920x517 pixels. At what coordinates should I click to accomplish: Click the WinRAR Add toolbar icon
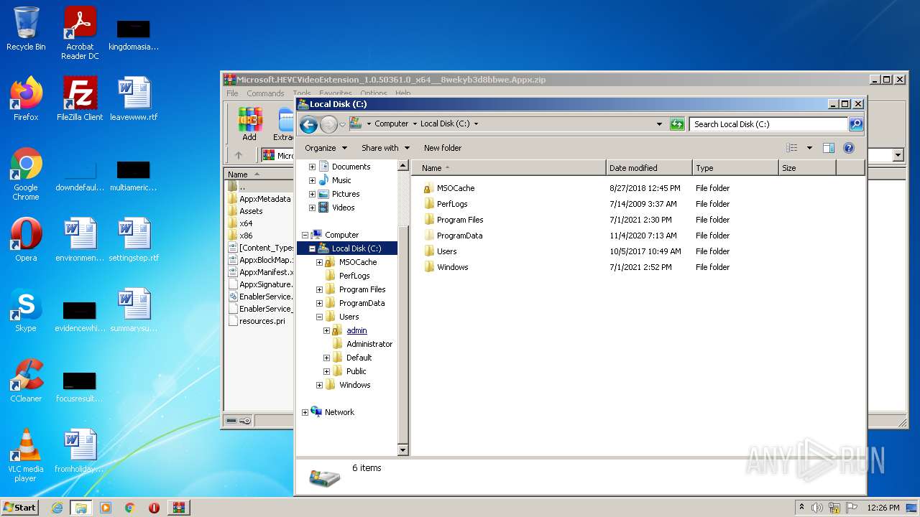click(249, 124)
